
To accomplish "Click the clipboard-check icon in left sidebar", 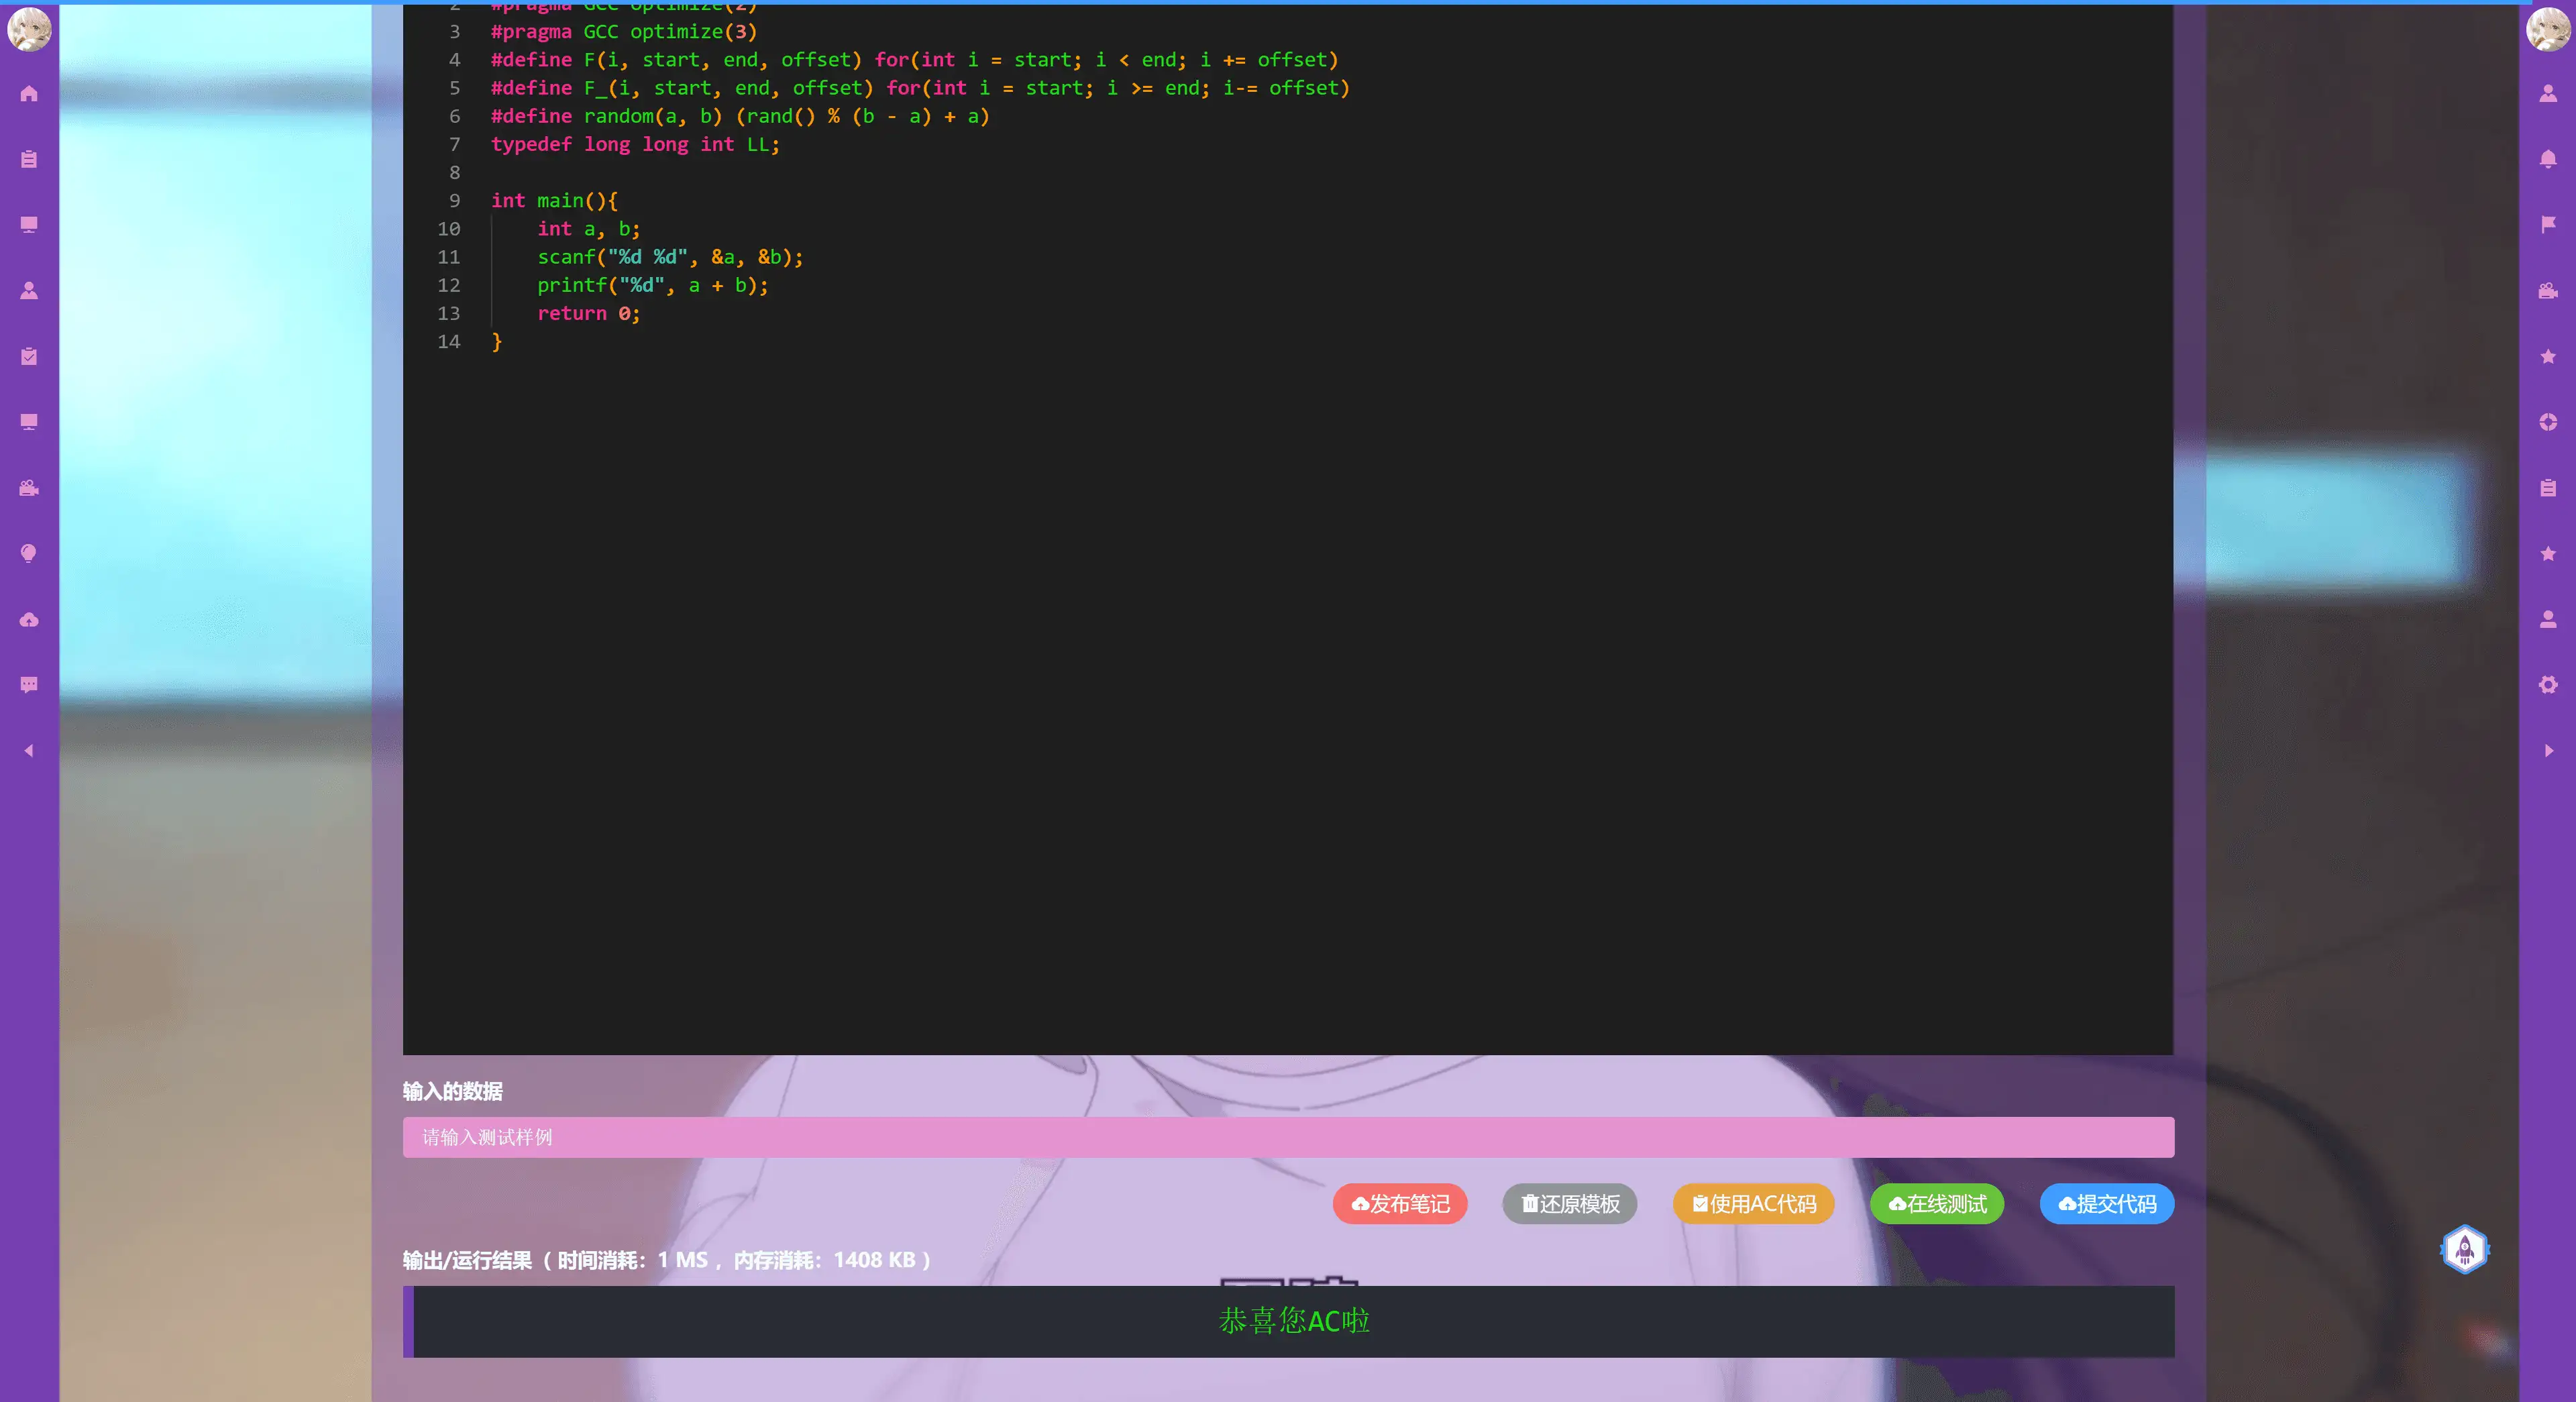I will (29, 356).
